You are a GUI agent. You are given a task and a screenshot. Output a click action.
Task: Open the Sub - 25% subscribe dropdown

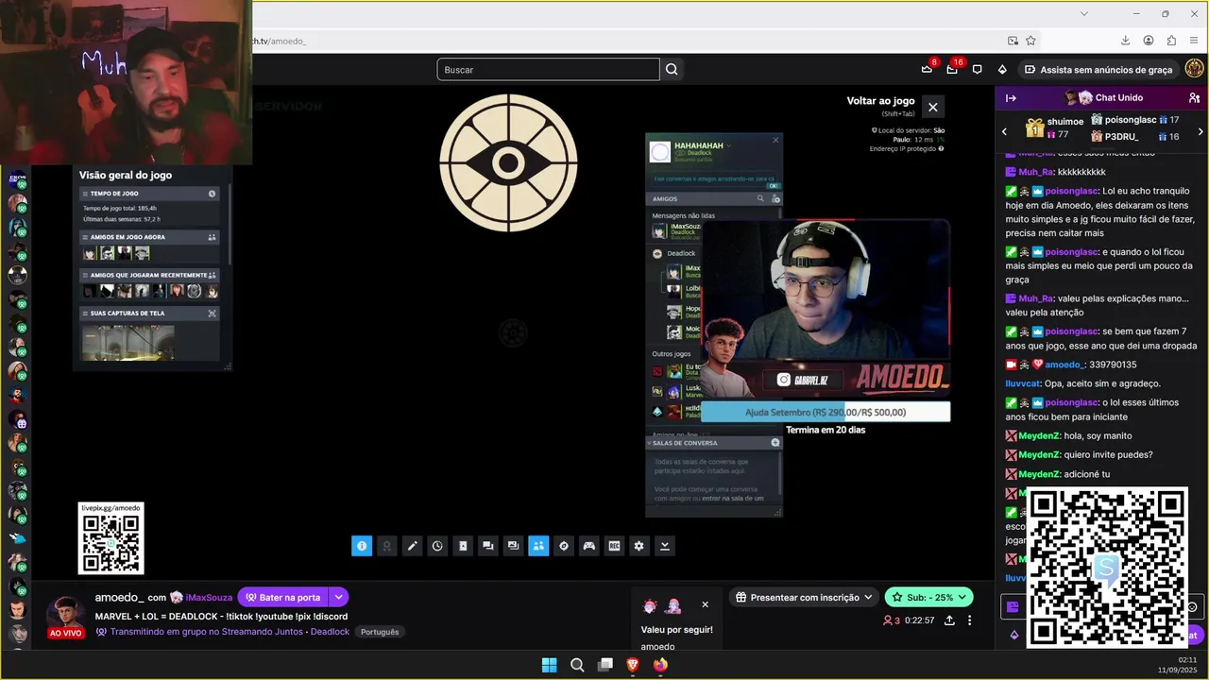point(962,597)
